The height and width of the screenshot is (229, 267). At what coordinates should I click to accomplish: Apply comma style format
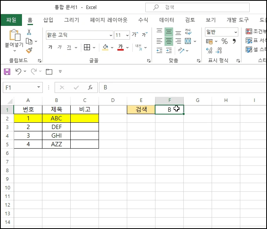[x=234, y=41]
